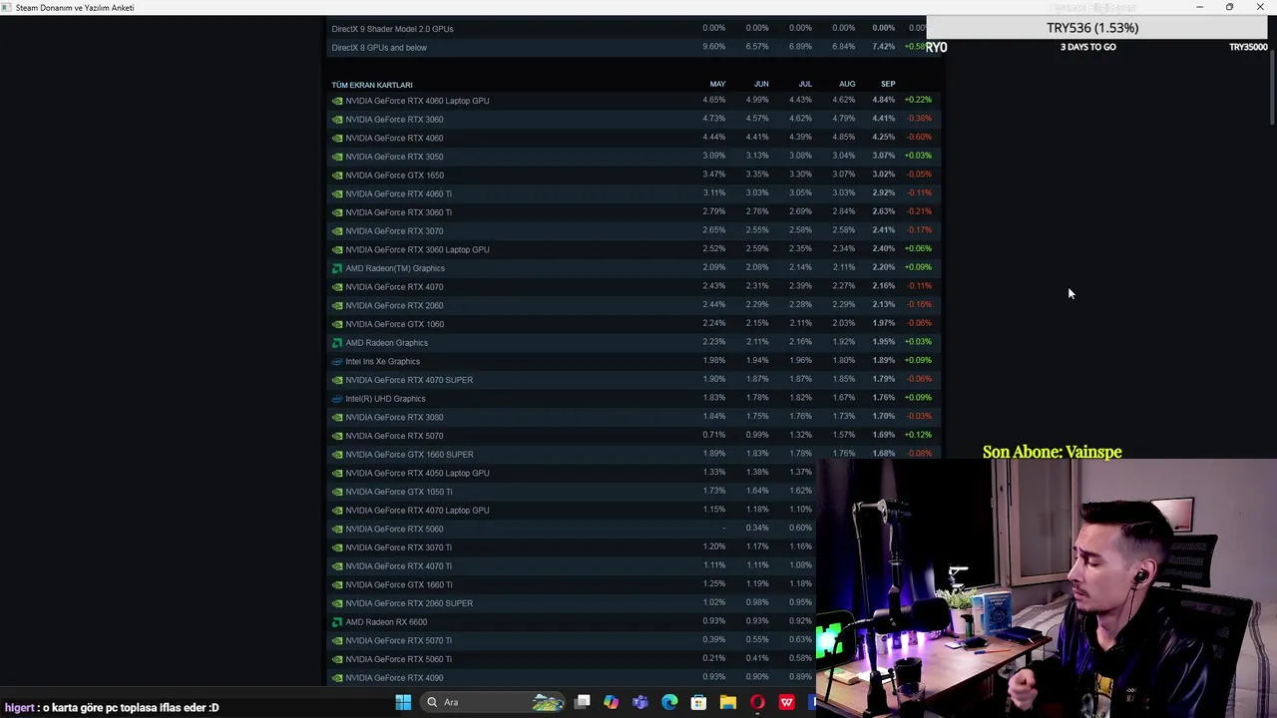Click Steam Donanım ve Yazılım Anketi window title
This screenshot has width=1277, height=718.
[x=75, y=8]
